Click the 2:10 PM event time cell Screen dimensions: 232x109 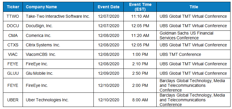pos(140,64)
